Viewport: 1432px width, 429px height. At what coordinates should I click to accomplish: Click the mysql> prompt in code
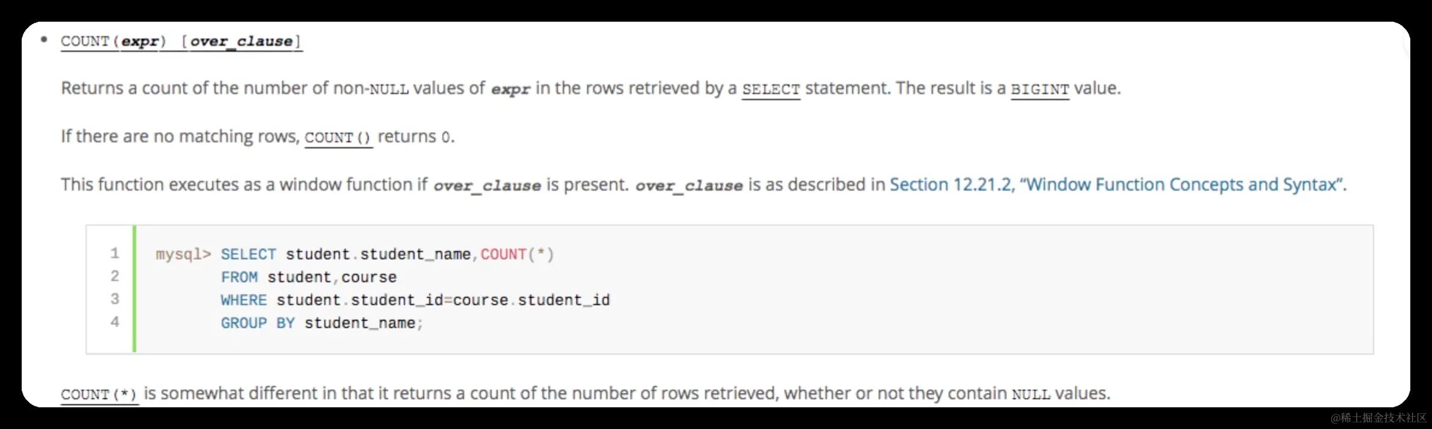click(183, 254)
